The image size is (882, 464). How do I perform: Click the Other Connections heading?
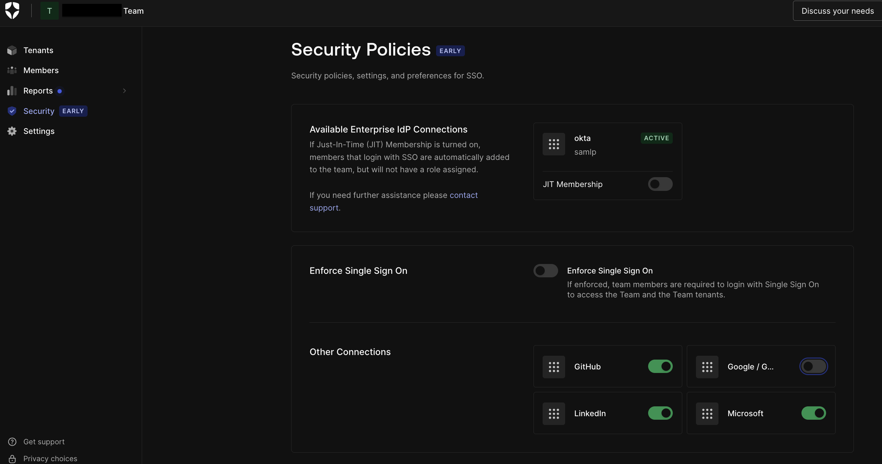350,352
